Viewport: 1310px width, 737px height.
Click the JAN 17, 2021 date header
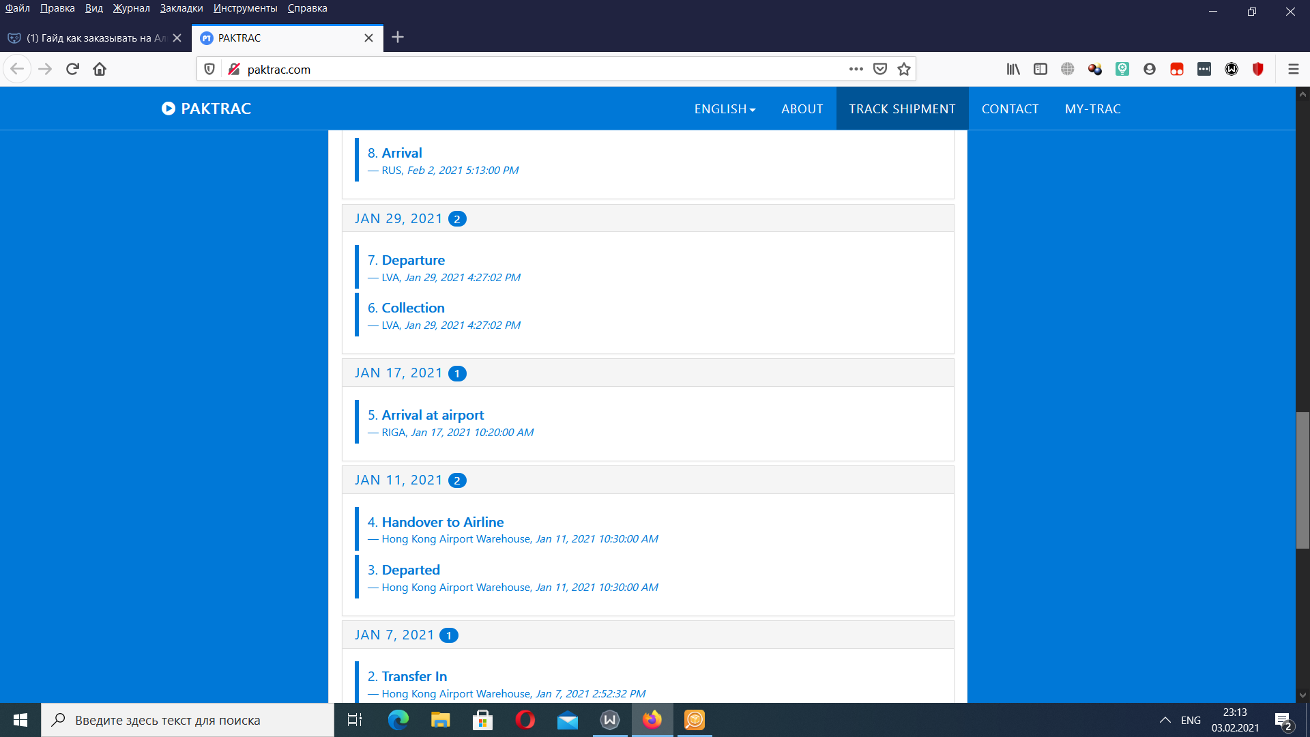point(647,373)
